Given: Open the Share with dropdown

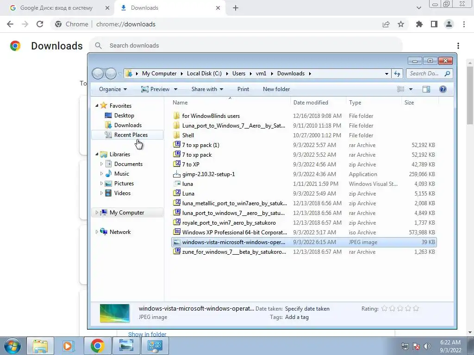Looking at the screenshot, I should tap(207, 89).
